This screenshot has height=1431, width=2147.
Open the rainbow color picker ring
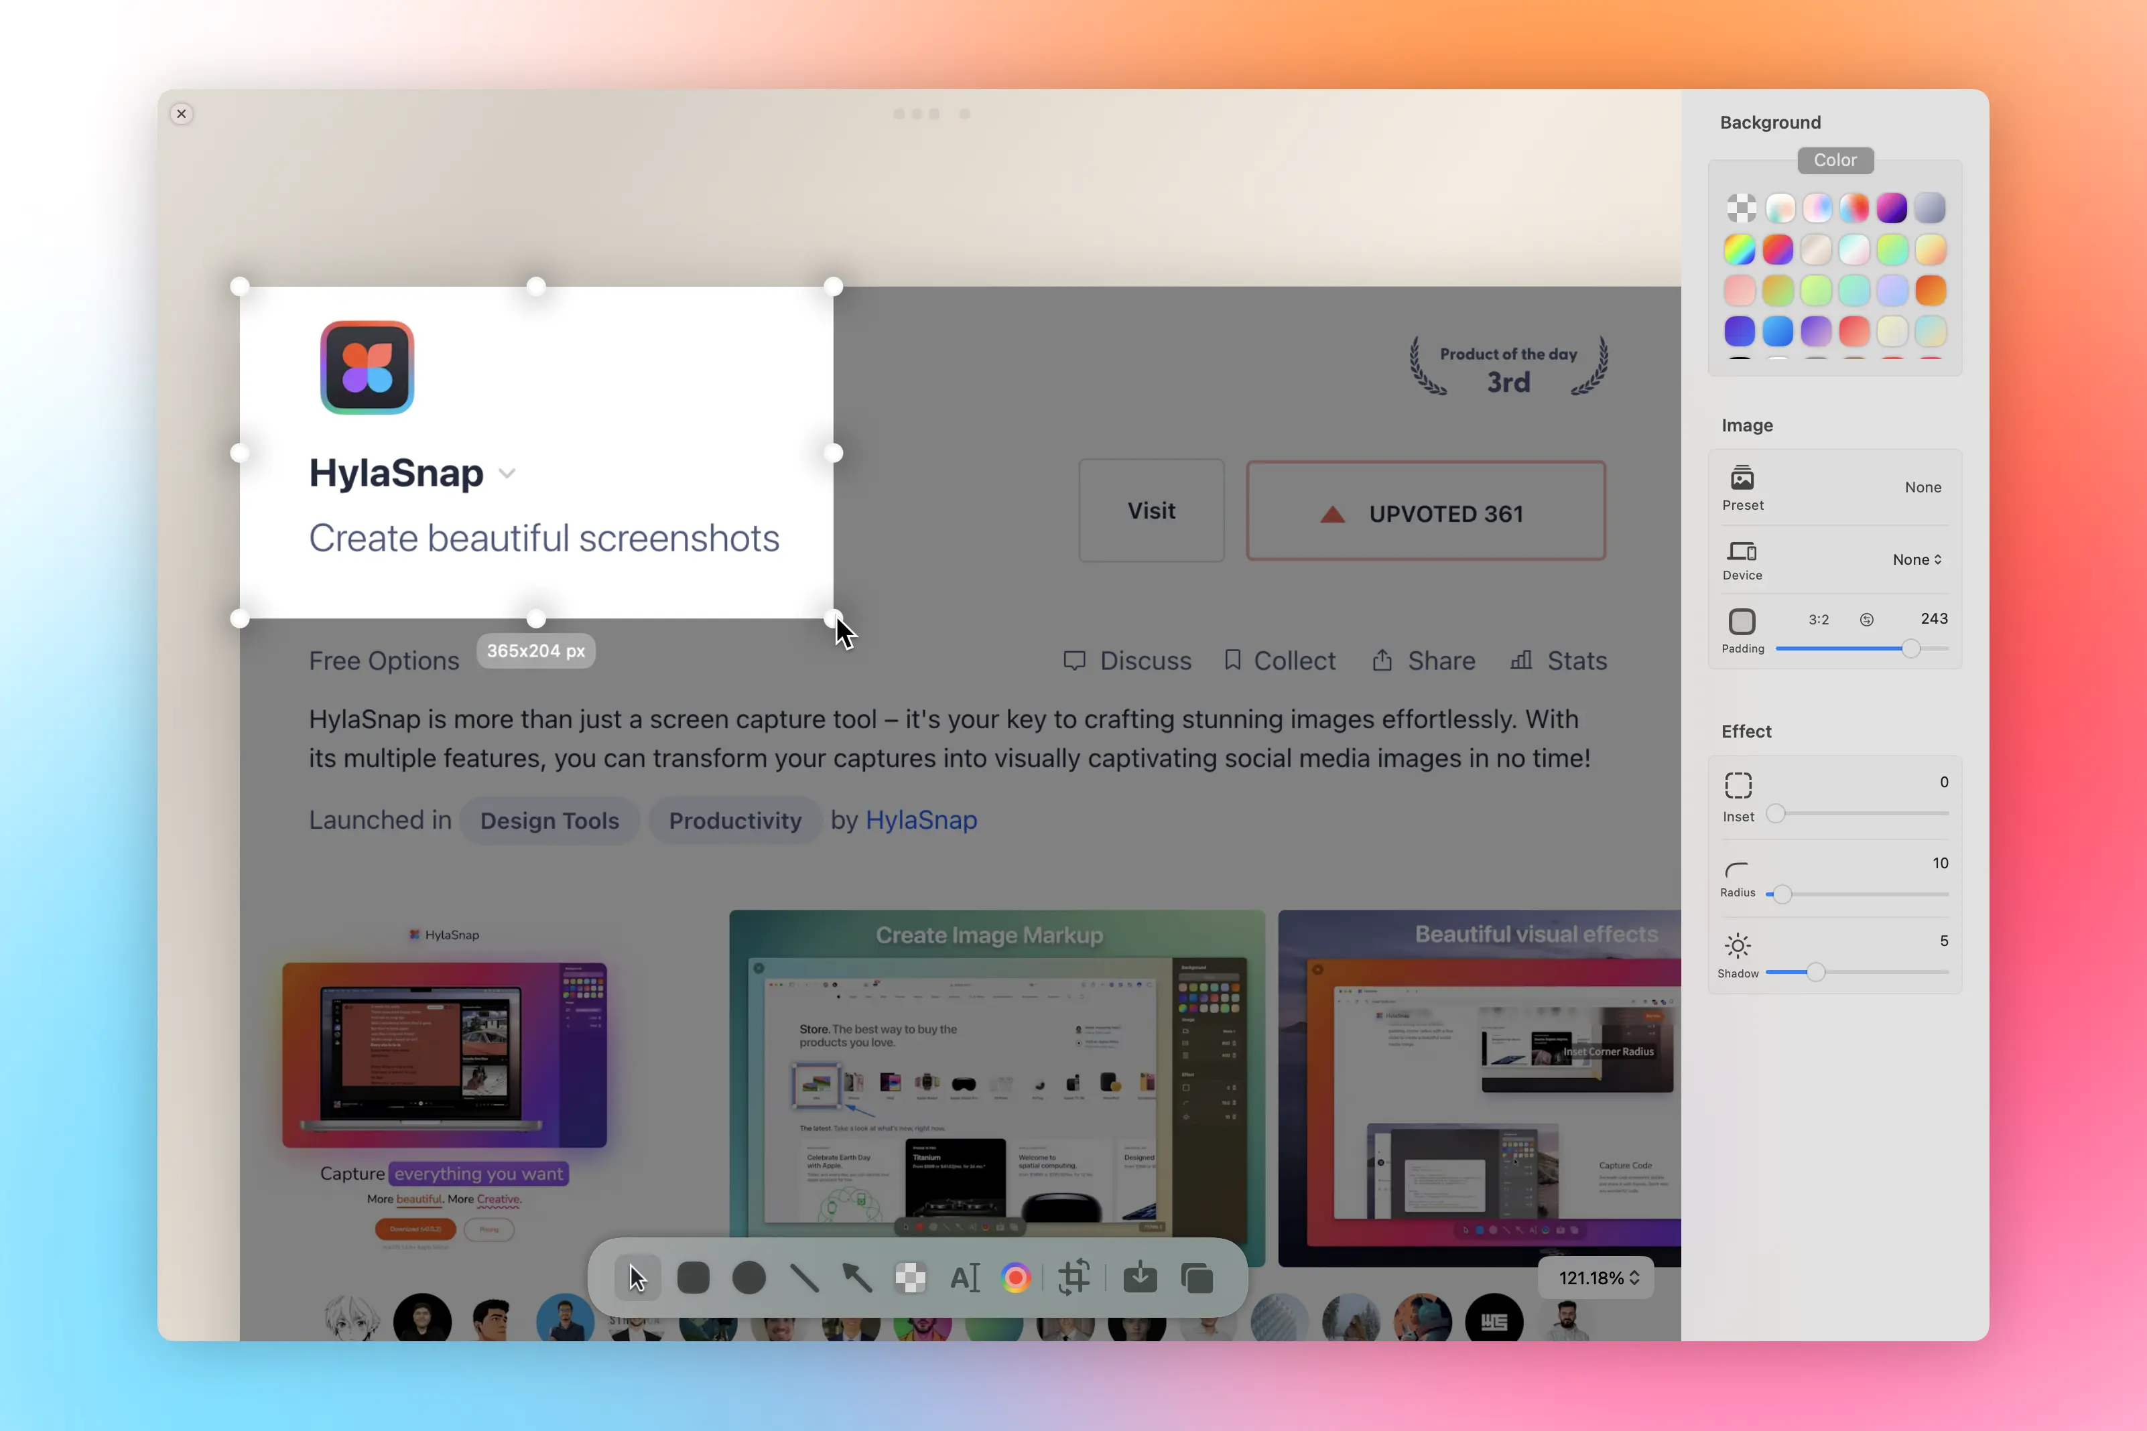(x=1016, y=1278)
